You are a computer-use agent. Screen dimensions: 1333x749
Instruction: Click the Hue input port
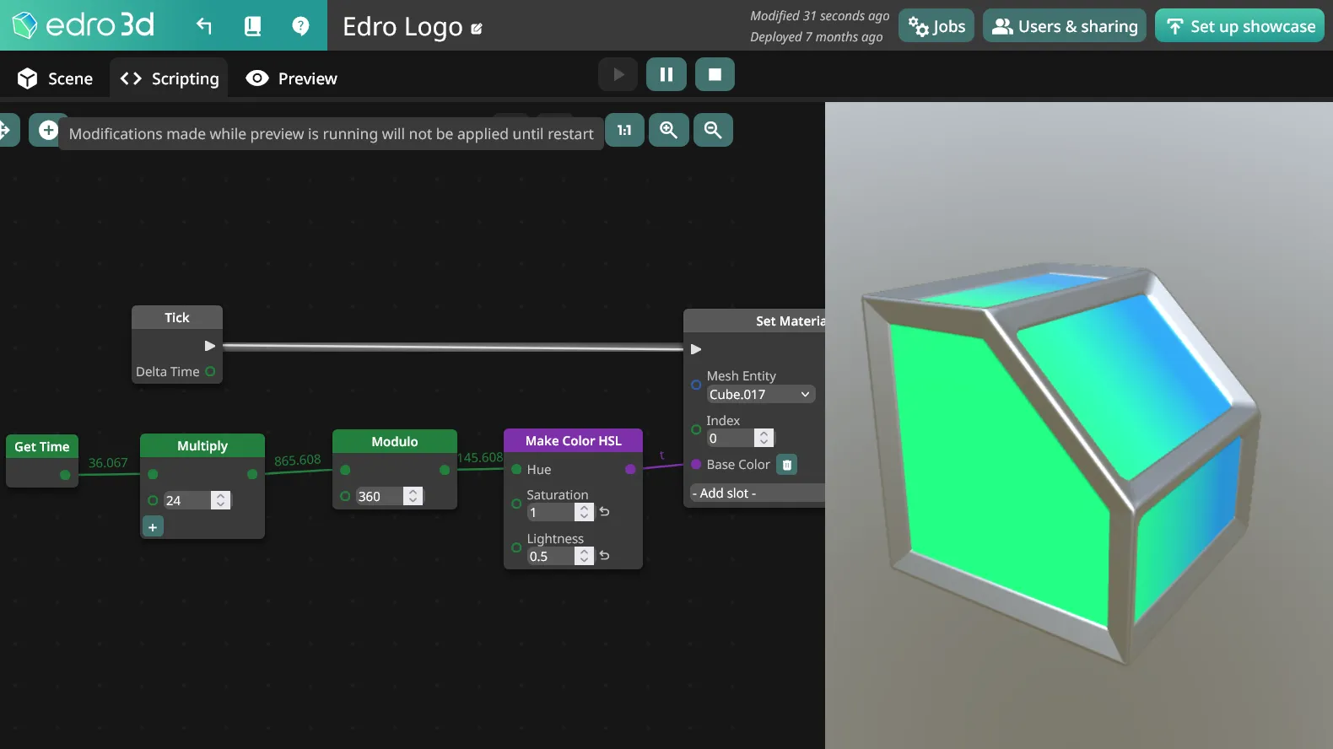tap(516, 470)
